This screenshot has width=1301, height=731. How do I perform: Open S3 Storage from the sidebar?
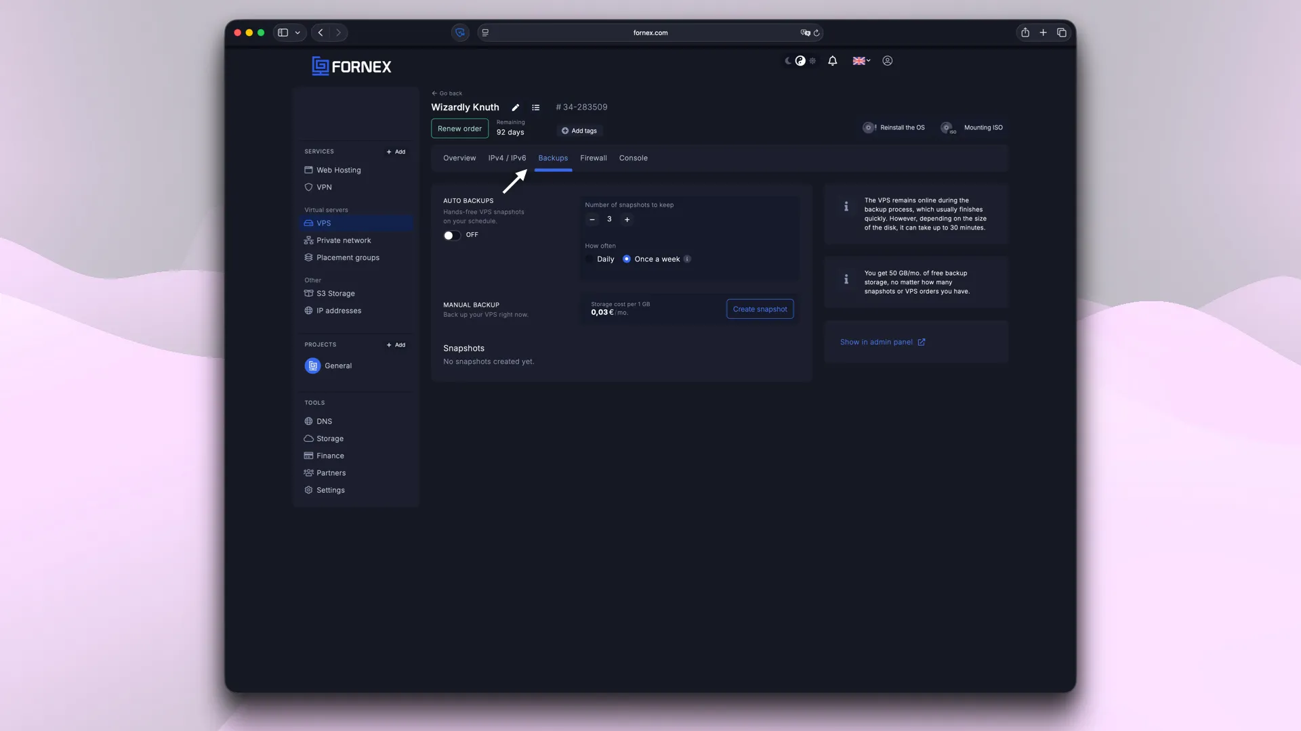pyautogui.click(x=335, y=293)
